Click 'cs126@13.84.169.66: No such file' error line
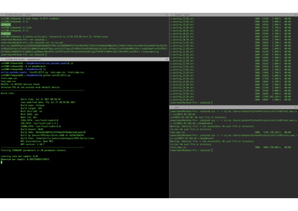298x211 pixels. pyautogui.click(x=198, y=117)
